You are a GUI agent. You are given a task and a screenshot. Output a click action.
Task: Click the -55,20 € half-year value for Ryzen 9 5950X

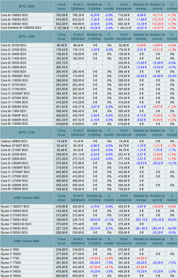coord(157,232)
